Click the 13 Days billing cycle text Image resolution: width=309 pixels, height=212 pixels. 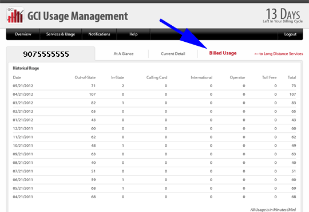pyautogui.click(x=283, y=15)
